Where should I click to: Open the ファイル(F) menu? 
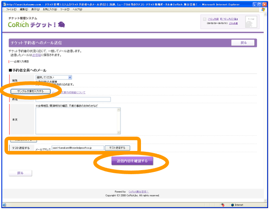[11, 9]
